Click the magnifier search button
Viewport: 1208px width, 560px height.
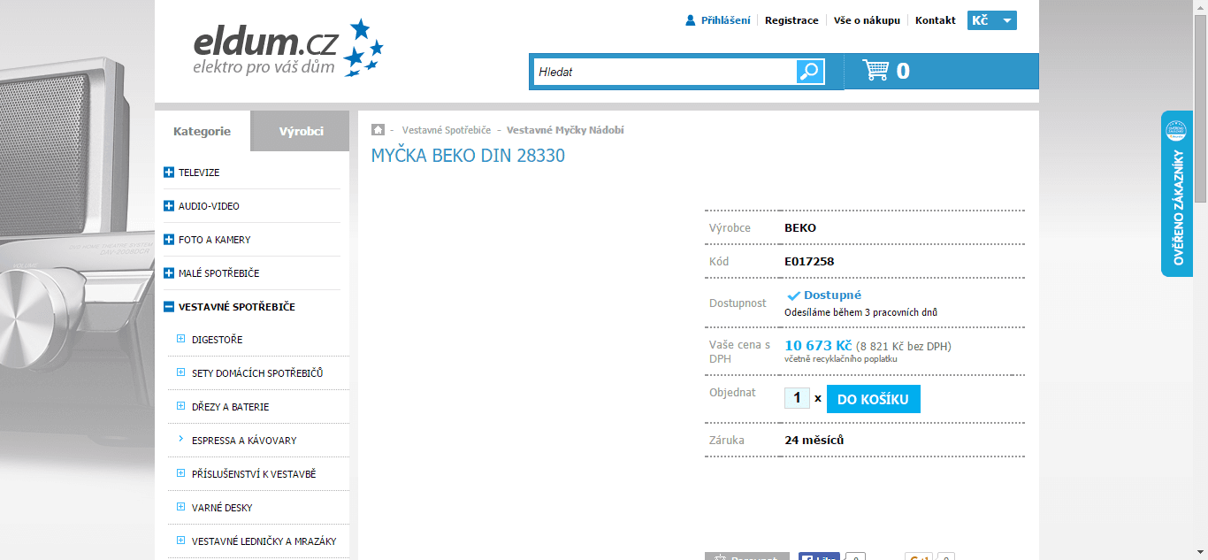[810, 72]
